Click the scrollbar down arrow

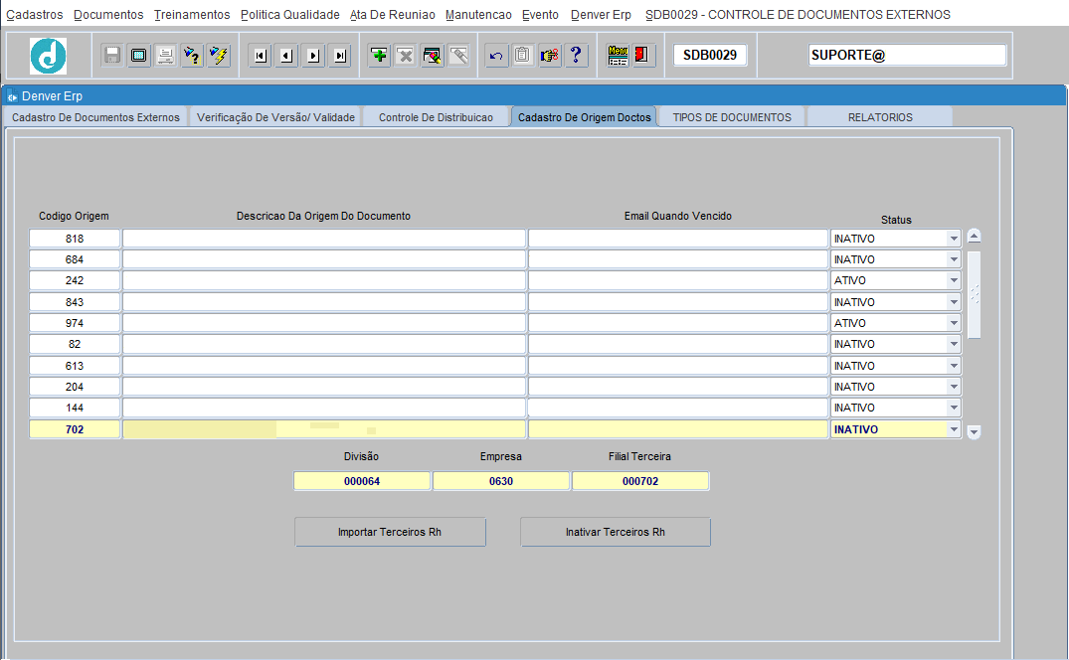(x=975, y=431)
